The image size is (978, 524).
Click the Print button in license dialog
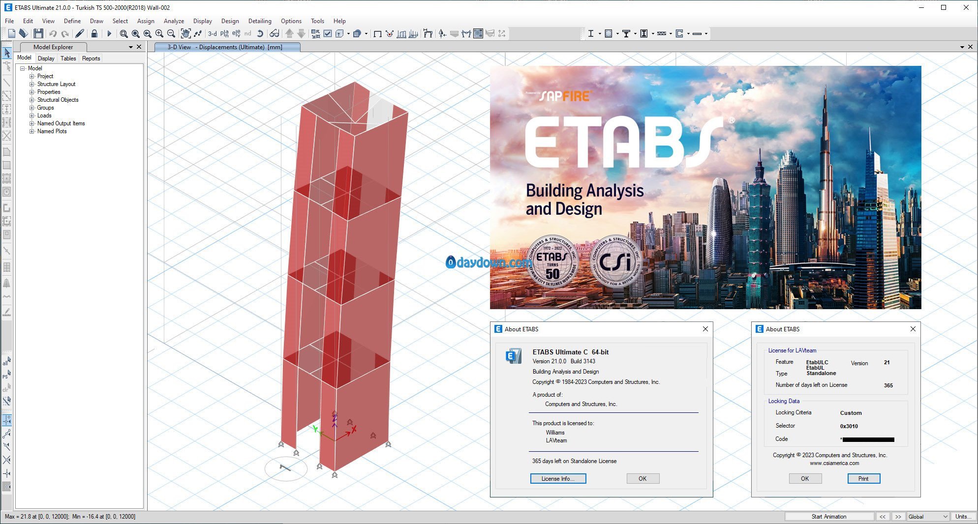point(863,479)
